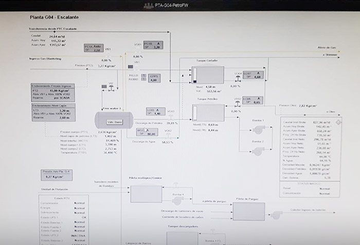Click the Bomba 2 pump symbol
The image size is (360, 245).
pyautogui.click(x=259, y=151)
